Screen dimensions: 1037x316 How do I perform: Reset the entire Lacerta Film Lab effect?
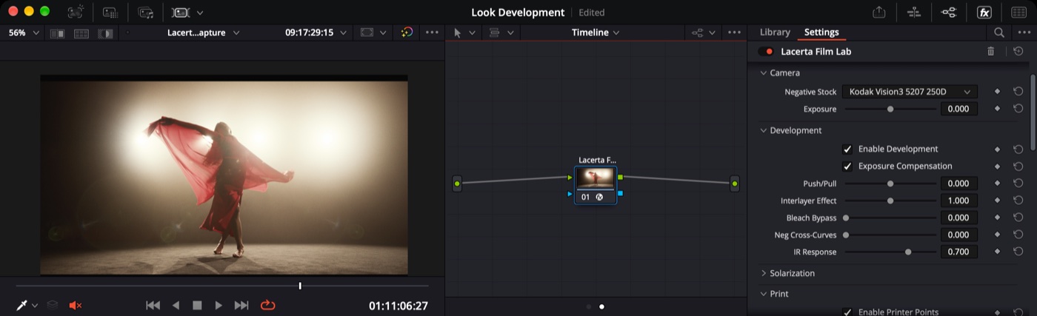pyautogui.click(x=1018, y=52)
